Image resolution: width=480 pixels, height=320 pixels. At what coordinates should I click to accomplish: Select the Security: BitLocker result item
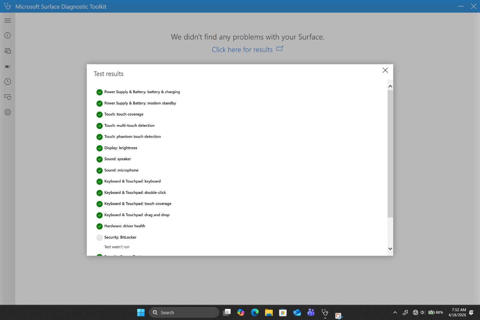pos(120,237)
